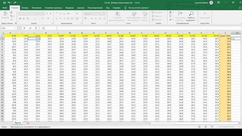Open Условное форматирование icon
The width and height of the screenshot is (242, 136).
(x=118, y=14)
